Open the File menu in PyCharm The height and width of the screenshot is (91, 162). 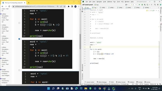pyautogui.click(x=87, y=2)
